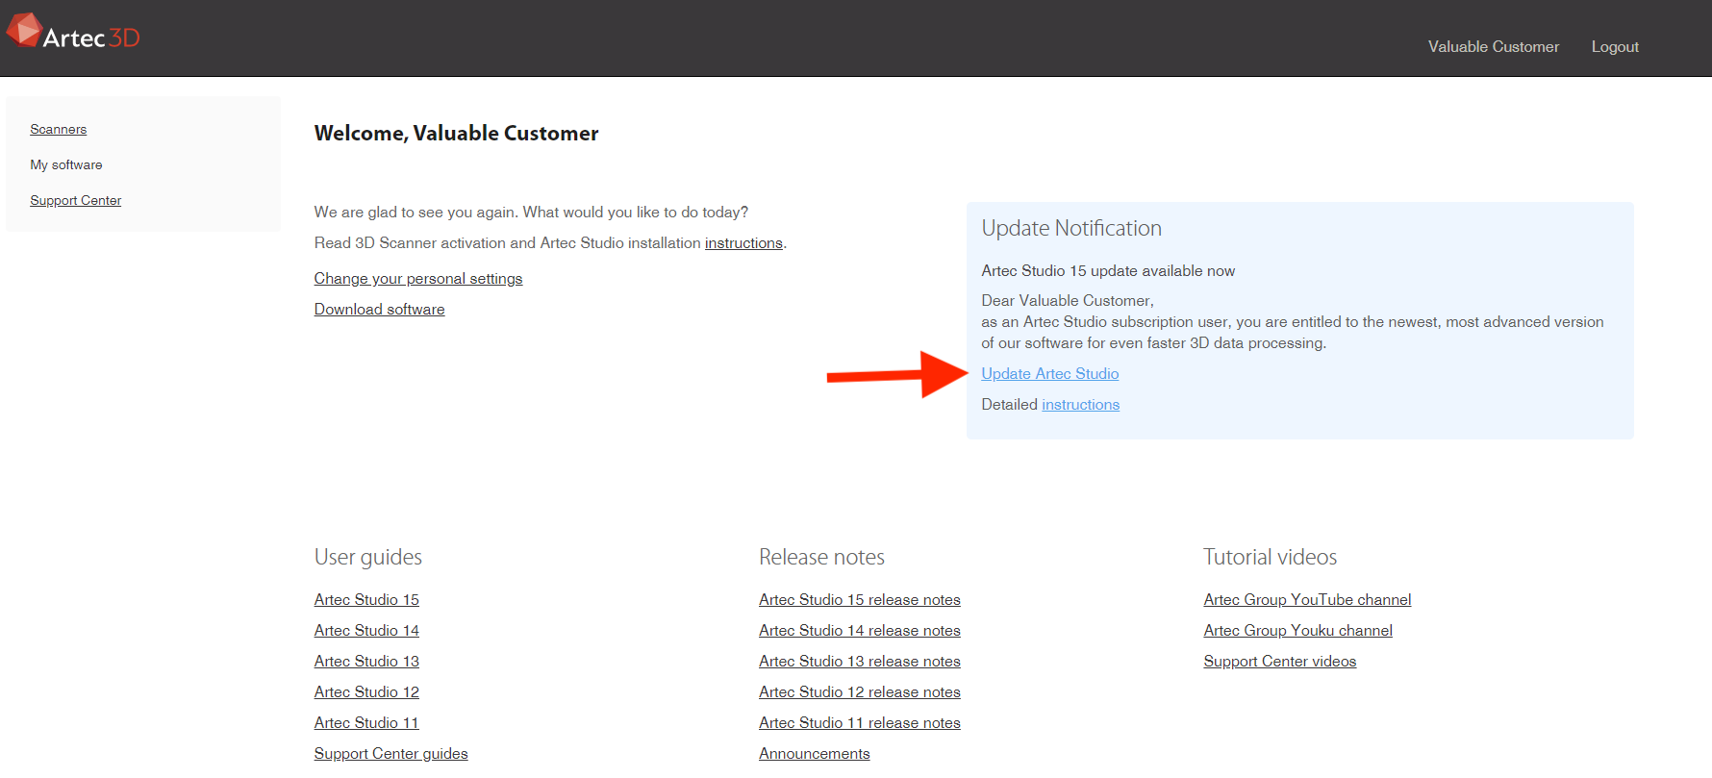The height and width of the screenshot is (778, 1712).
Task: Open Artec Studio 12 user guide
Action: pyautogui.click(x=366, y=692)
